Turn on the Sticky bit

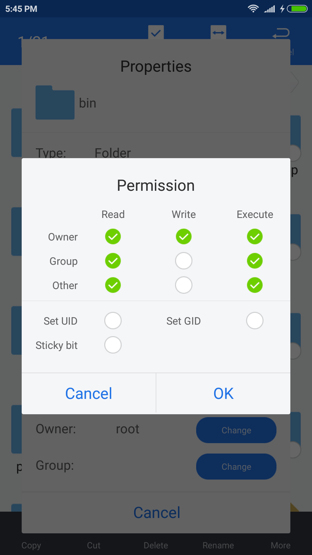point(113,345)
